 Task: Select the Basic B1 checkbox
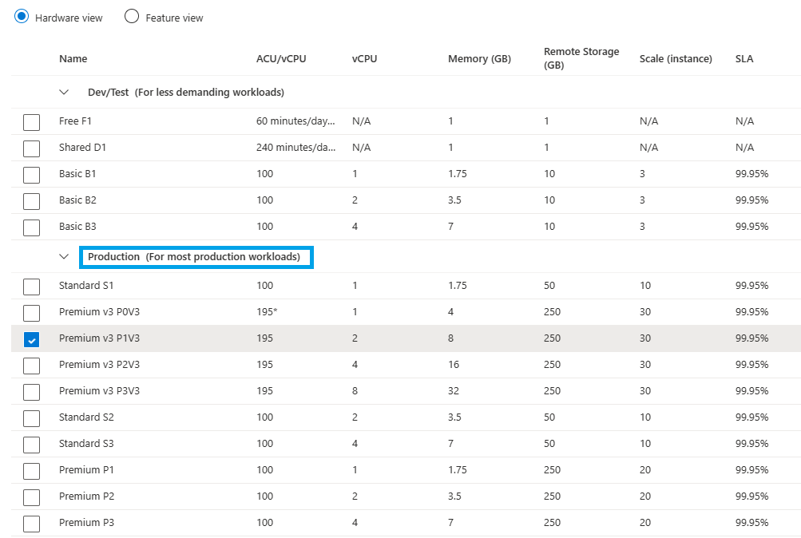31,175
